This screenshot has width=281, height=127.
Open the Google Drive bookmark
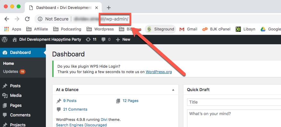tap(271, 29)
